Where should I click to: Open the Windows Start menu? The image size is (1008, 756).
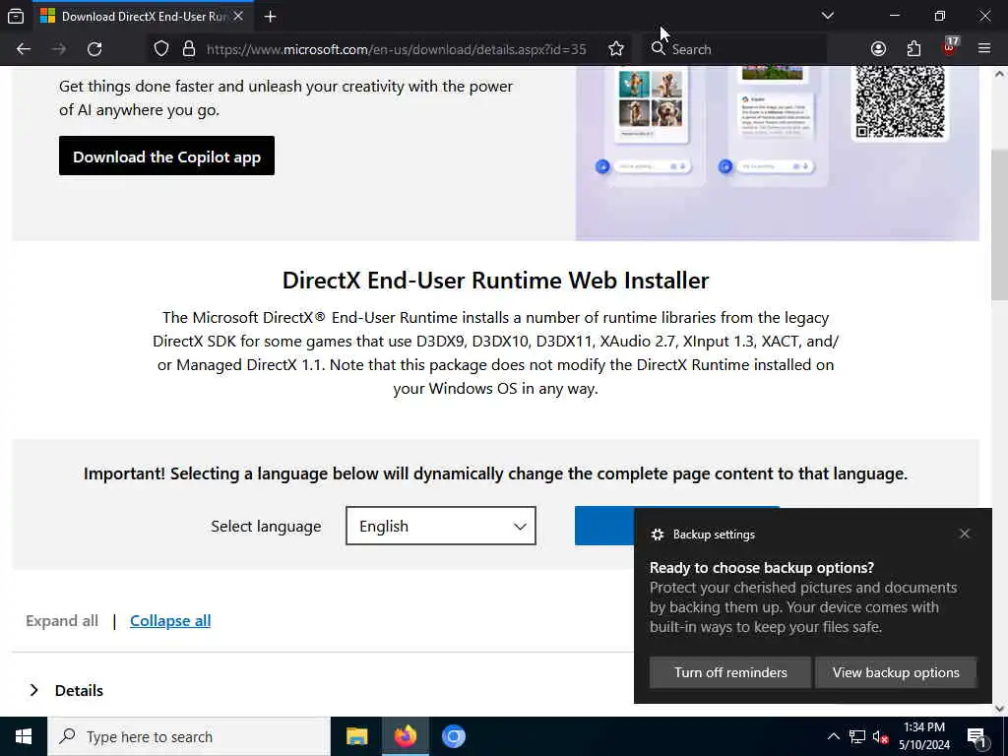(x=24, y=736)
